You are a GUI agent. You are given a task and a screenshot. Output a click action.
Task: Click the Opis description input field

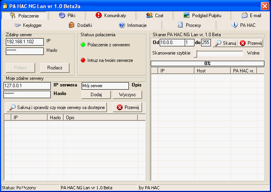tap(105, 86)
